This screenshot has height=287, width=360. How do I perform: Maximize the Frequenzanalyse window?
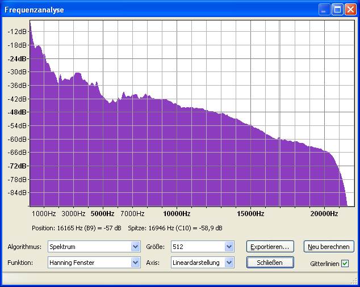tap(337, 10)
